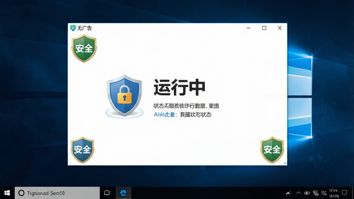Image resolution: width=354 pixels, height=199 pixels.
Task: Click the large blue padlock shield icon
Action: coord(124,96)
